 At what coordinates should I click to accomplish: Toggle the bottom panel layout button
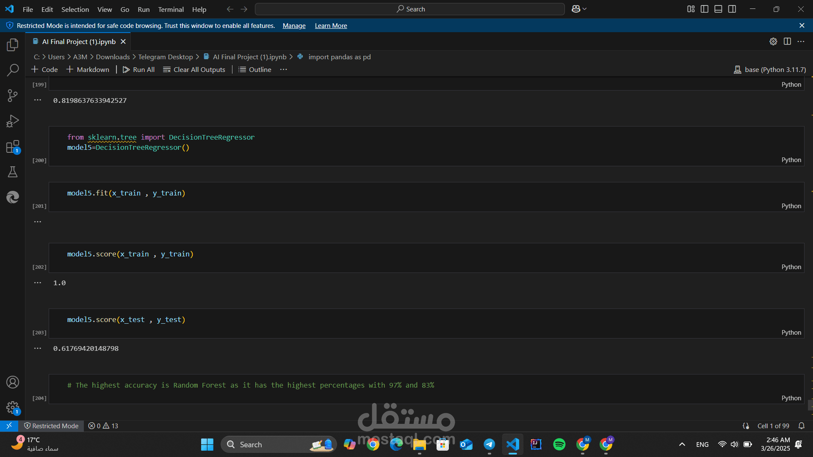coord(718,9)
